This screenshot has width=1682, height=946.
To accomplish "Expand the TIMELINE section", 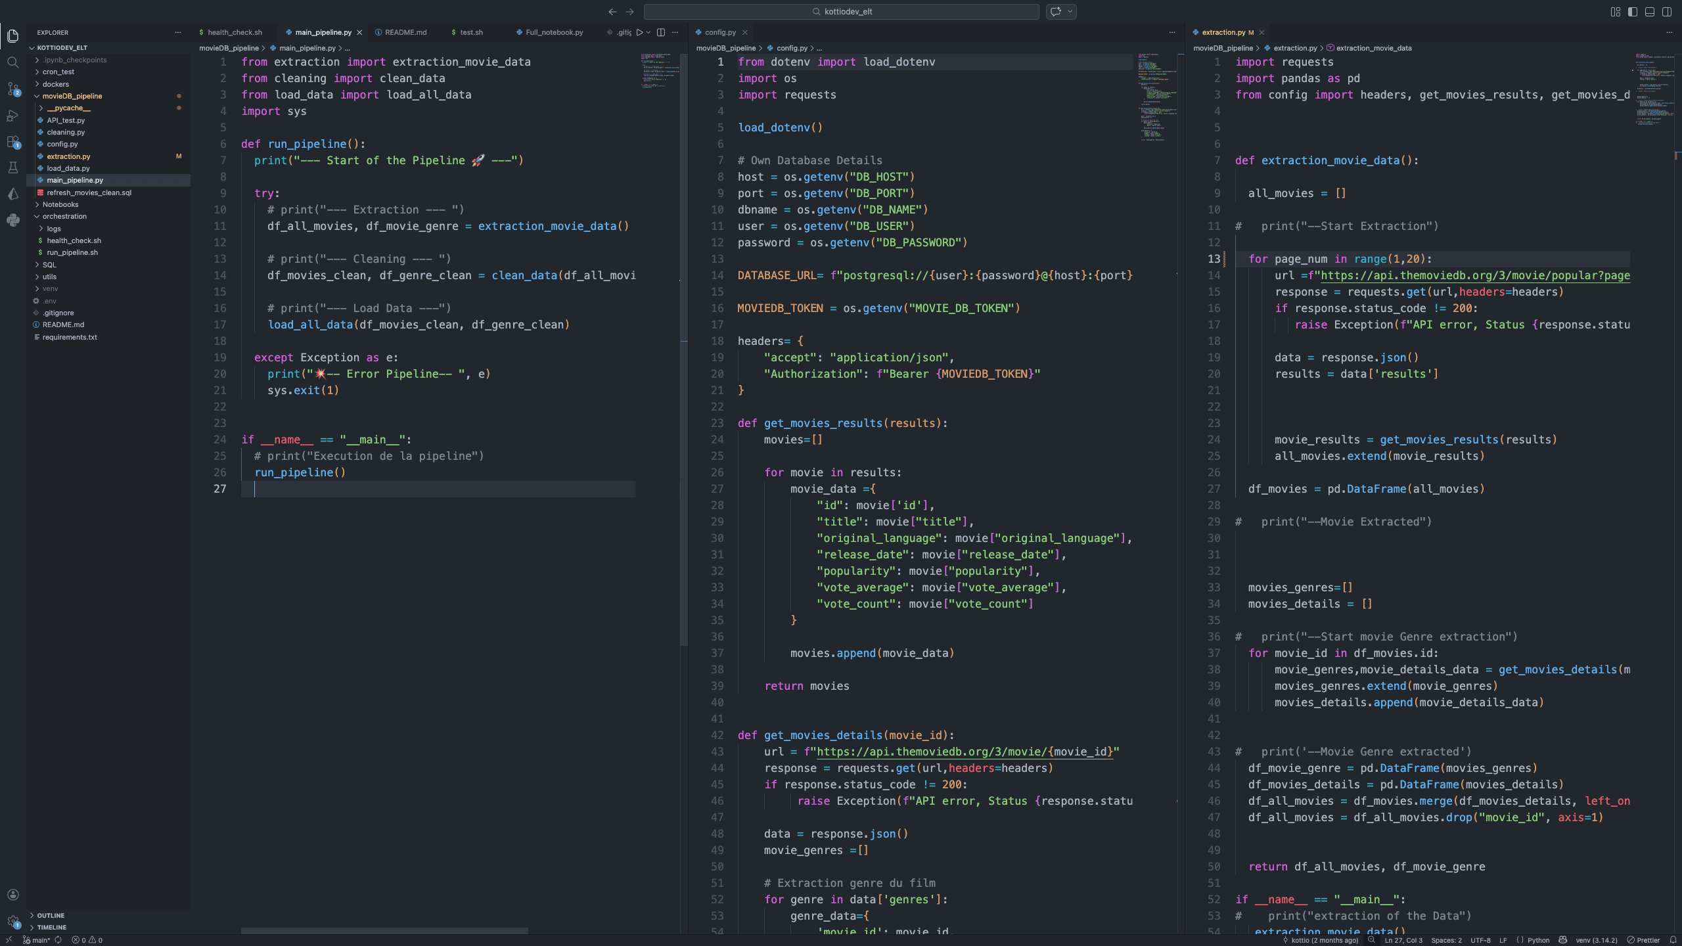I will pyautogui.click(x=108, y=928).
